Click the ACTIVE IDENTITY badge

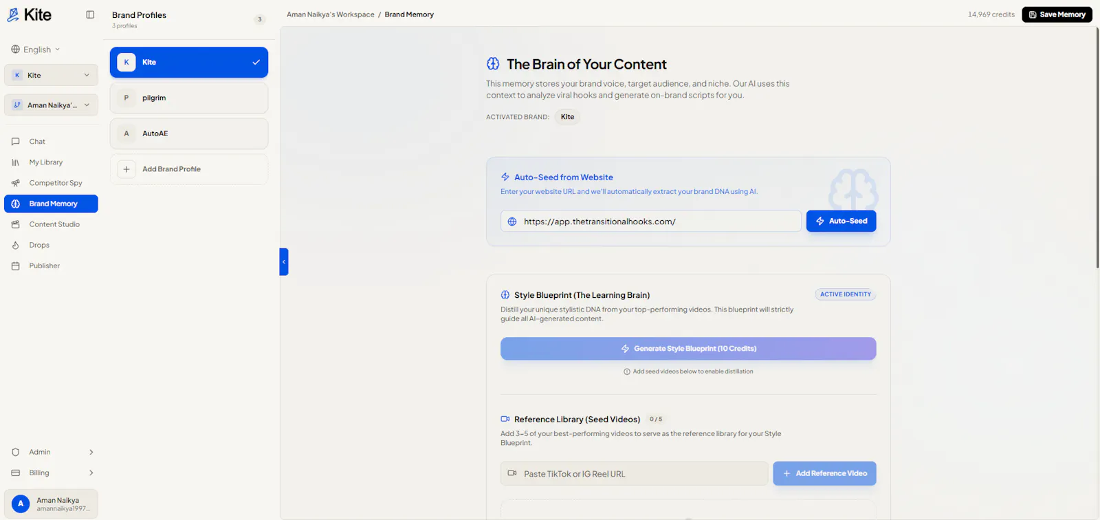coord(846,294)
